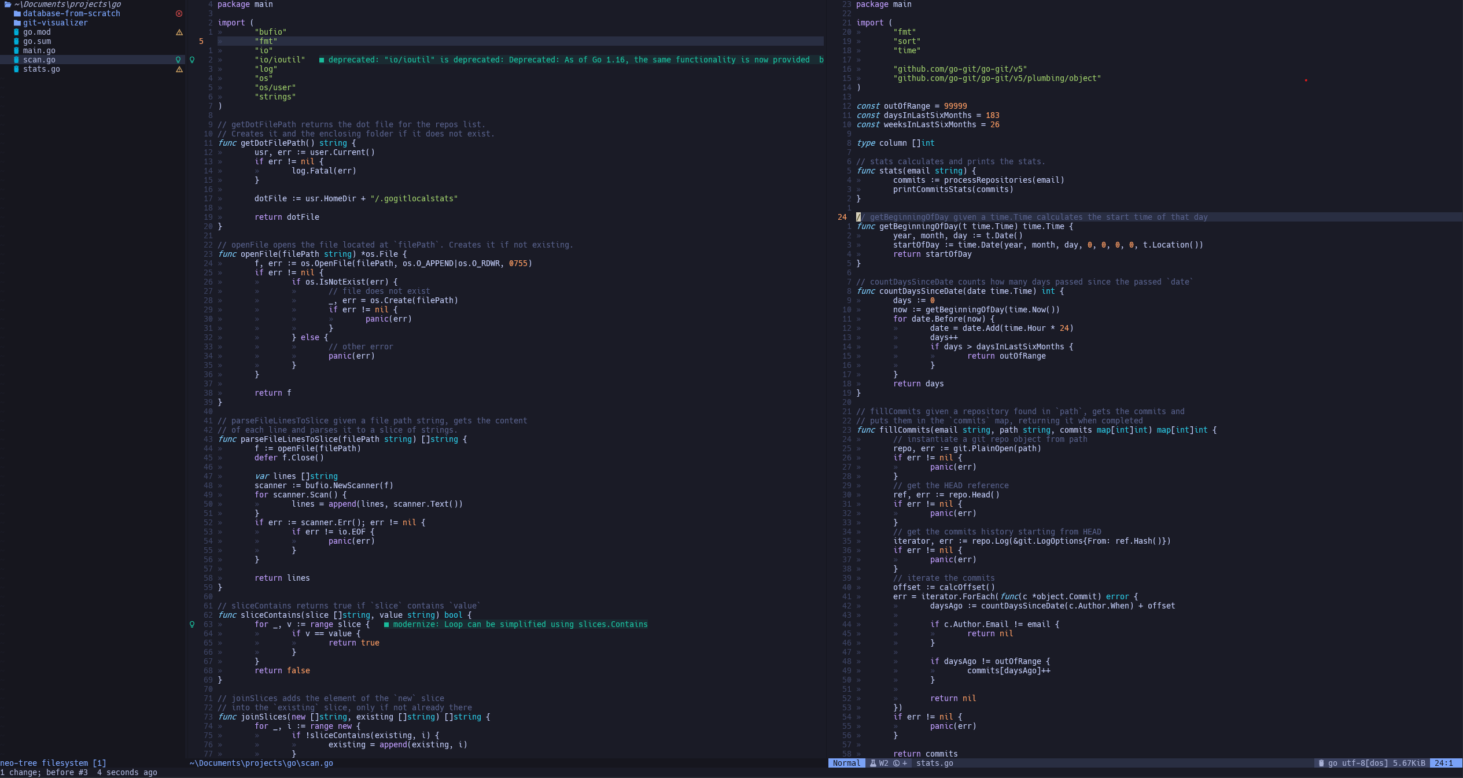1463x778 pixels.
Task: Click the lightbulb hint icon on scan.go row
Action: pos(178,60)
